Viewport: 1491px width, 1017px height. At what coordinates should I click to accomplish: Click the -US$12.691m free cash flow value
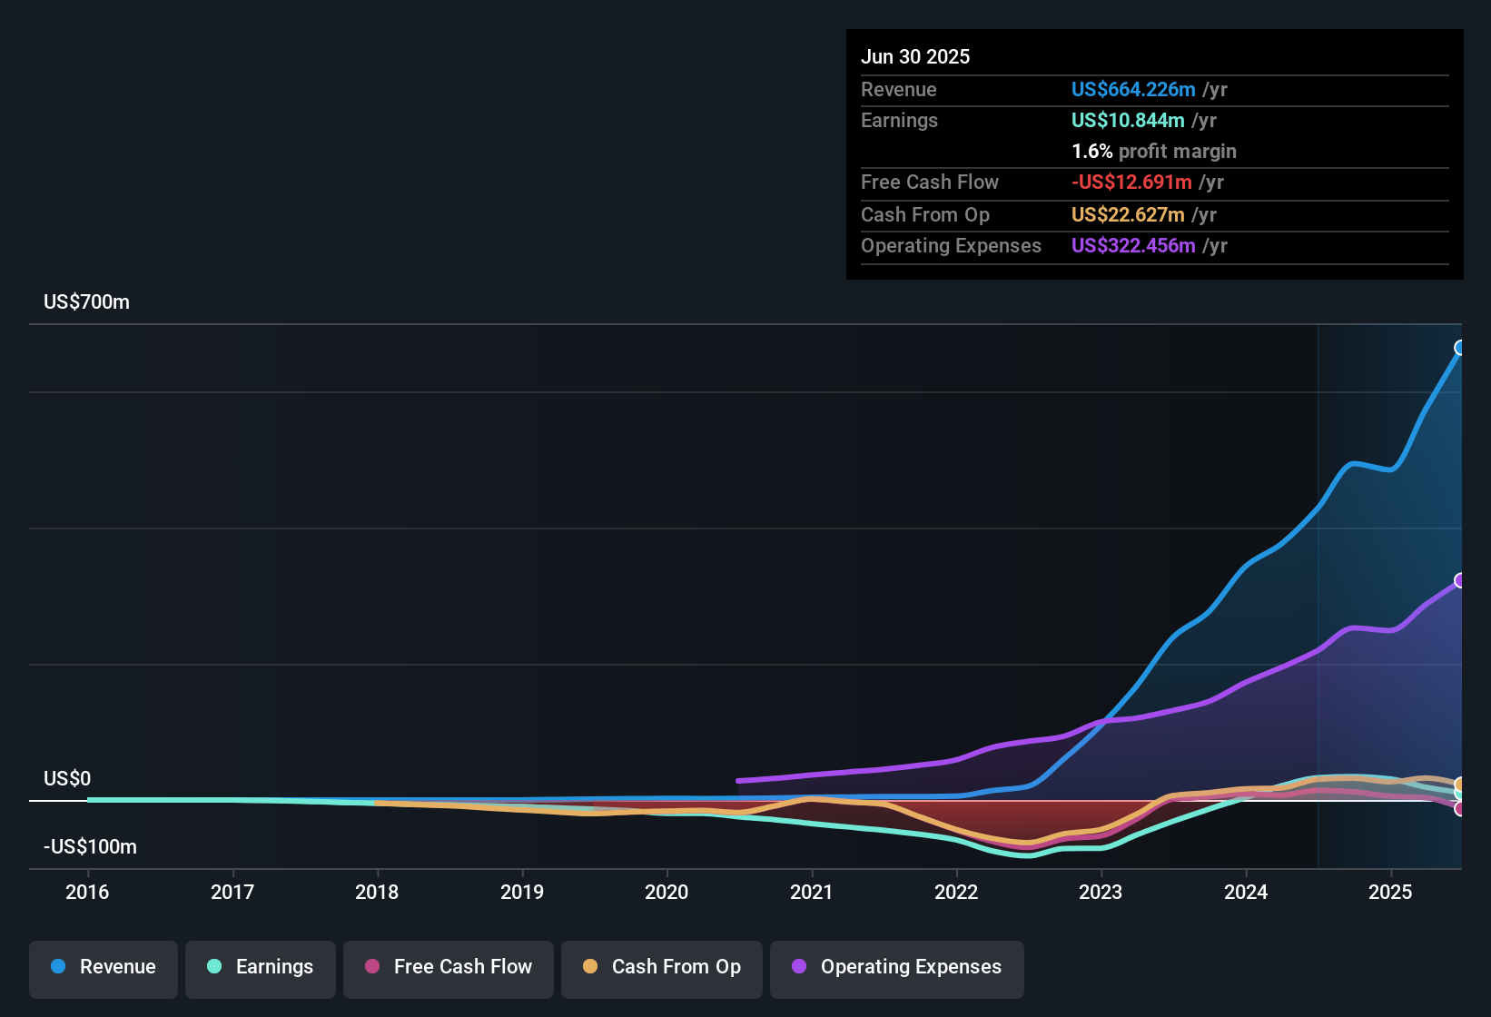[x=1131, y=182]
